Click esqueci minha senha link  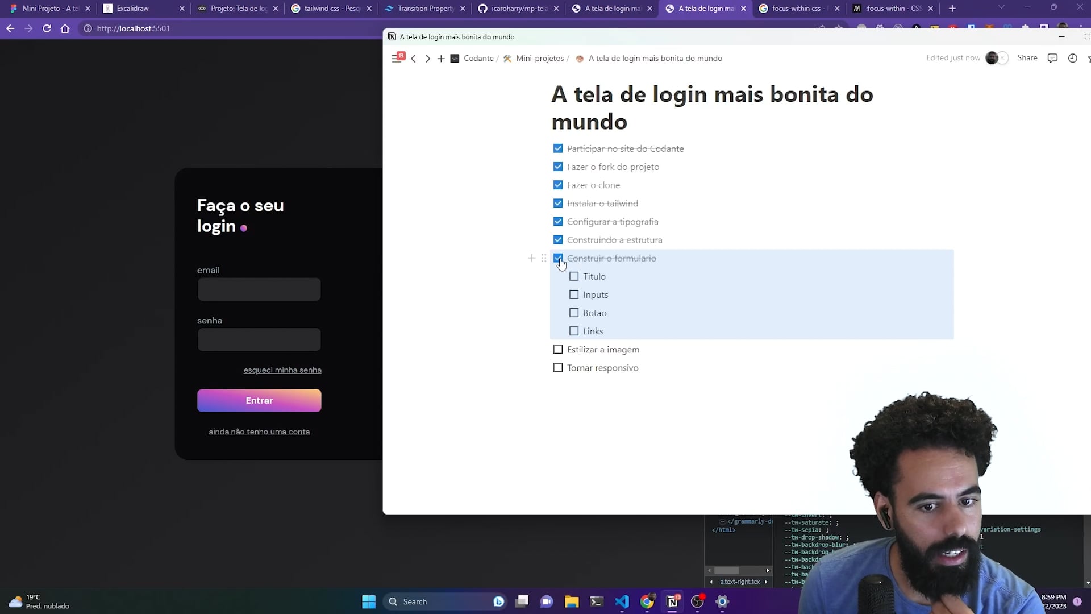282,370
